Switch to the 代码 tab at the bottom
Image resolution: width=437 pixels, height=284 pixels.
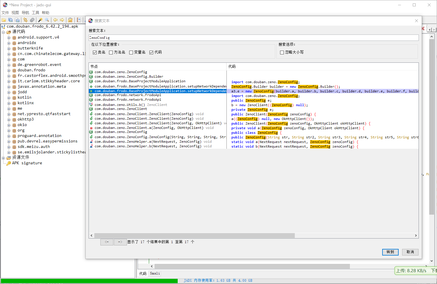coord(143,273)
